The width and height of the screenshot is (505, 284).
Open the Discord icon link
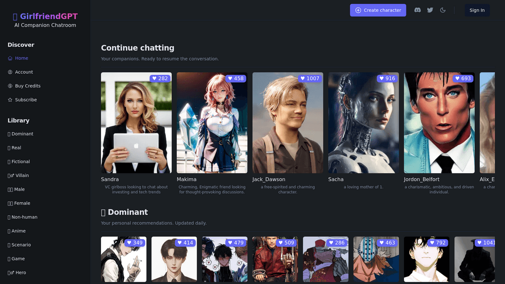coord(418,10)
